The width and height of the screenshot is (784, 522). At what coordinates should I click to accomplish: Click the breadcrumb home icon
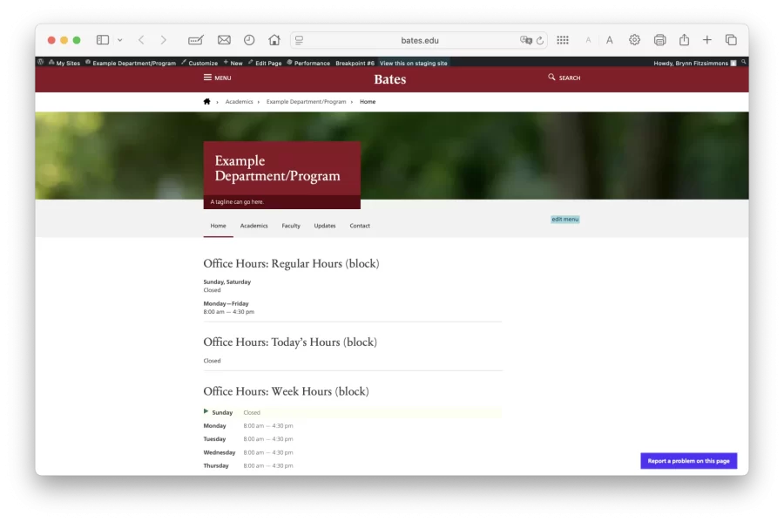206,101
